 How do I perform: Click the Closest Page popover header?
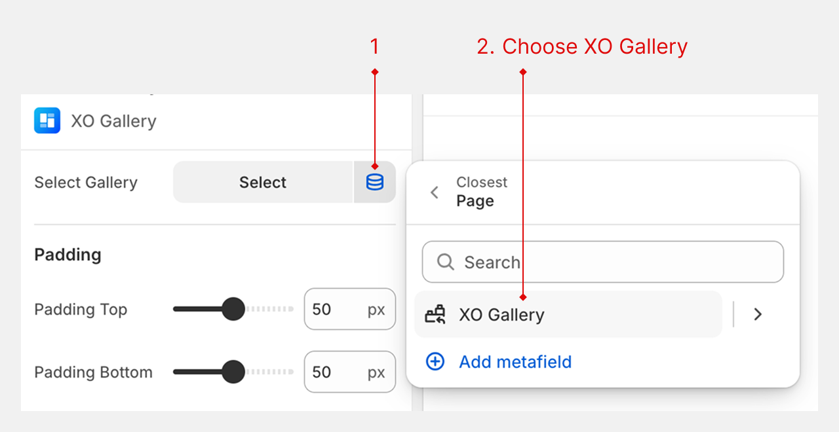482,192
